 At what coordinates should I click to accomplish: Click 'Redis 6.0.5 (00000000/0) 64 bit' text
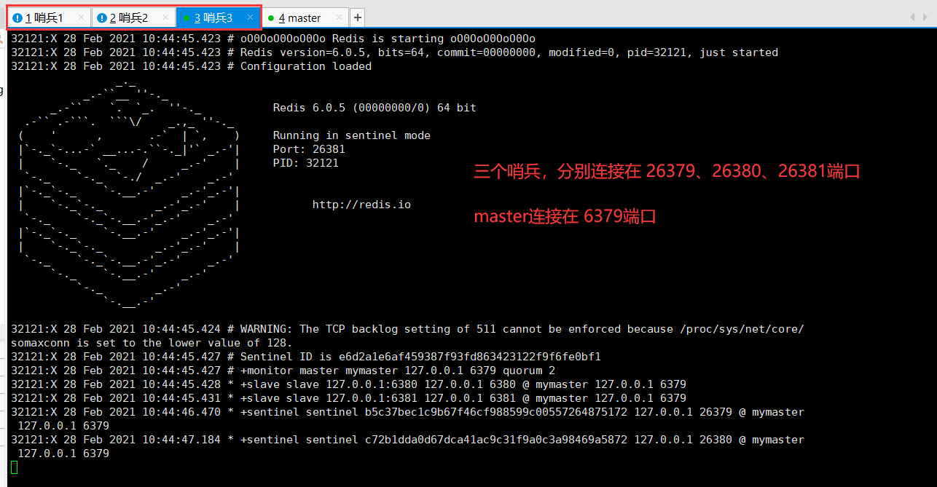coord(375,108)
